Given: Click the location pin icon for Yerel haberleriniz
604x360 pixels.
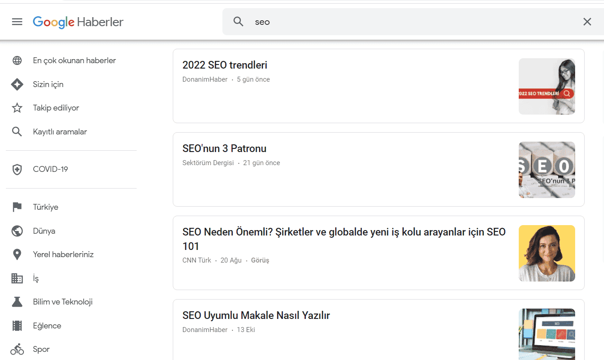Looking at the screenshot, I should pos(17,254).
